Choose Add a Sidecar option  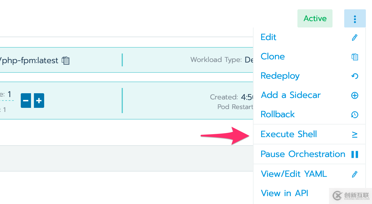(290, 95)
